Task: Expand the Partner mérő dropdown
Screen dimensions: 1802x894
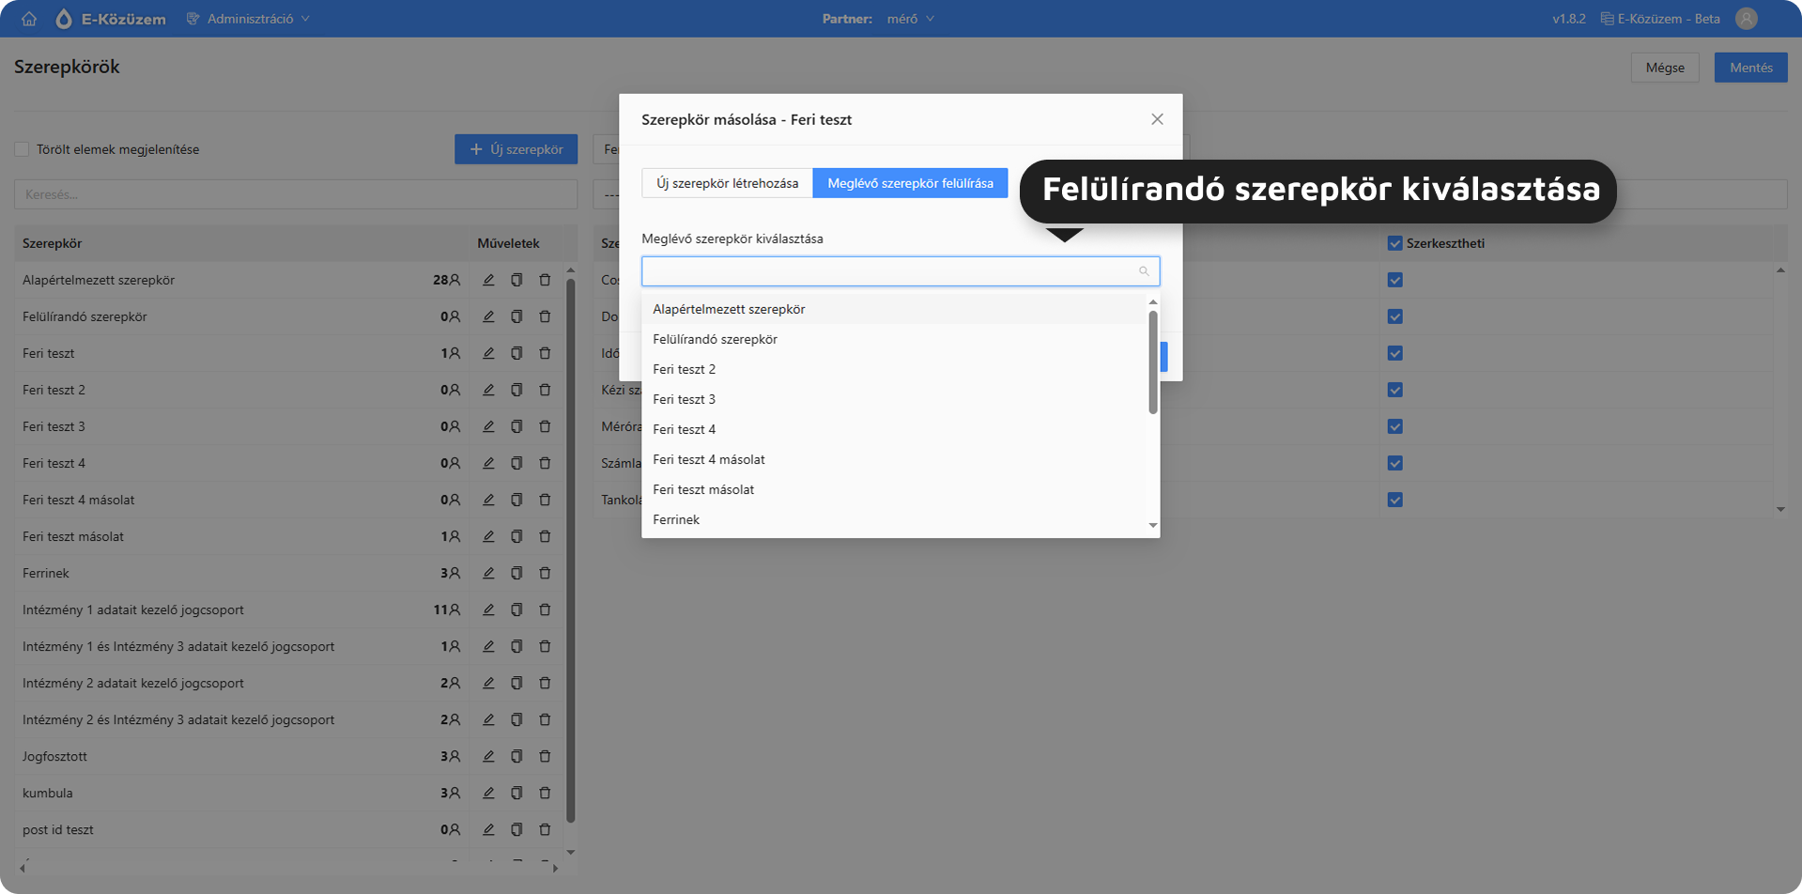Action: pyautogui.click(x=909, y=19)
